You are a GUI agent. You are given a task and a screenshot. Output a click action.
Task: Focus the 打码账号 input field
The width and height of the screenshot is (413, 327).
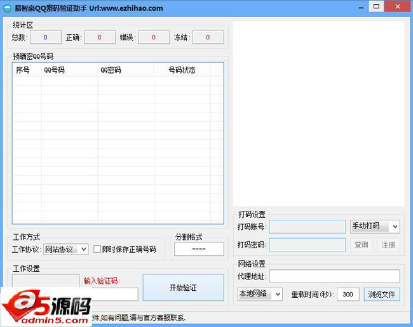(x=307, y=227)
